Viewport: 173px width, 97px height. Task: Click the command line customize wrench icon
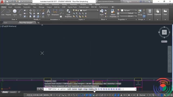click(x=42, y=89)
